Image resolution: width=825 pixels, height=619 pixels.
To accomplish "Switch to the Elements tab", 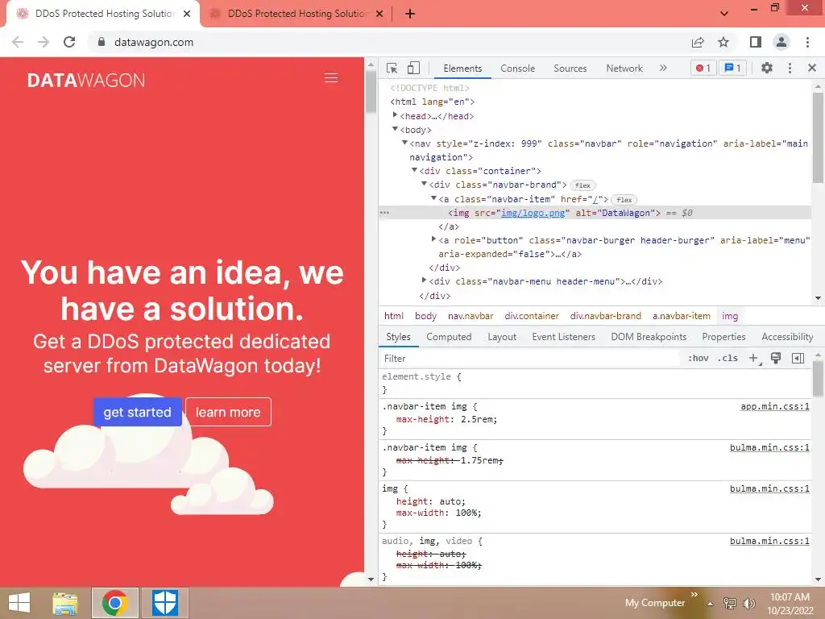I will tap(462, 69).
